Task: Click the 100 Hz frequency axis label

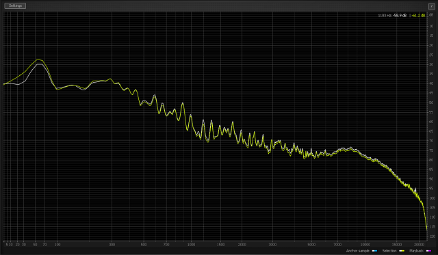Action: (x=57, y=245)
